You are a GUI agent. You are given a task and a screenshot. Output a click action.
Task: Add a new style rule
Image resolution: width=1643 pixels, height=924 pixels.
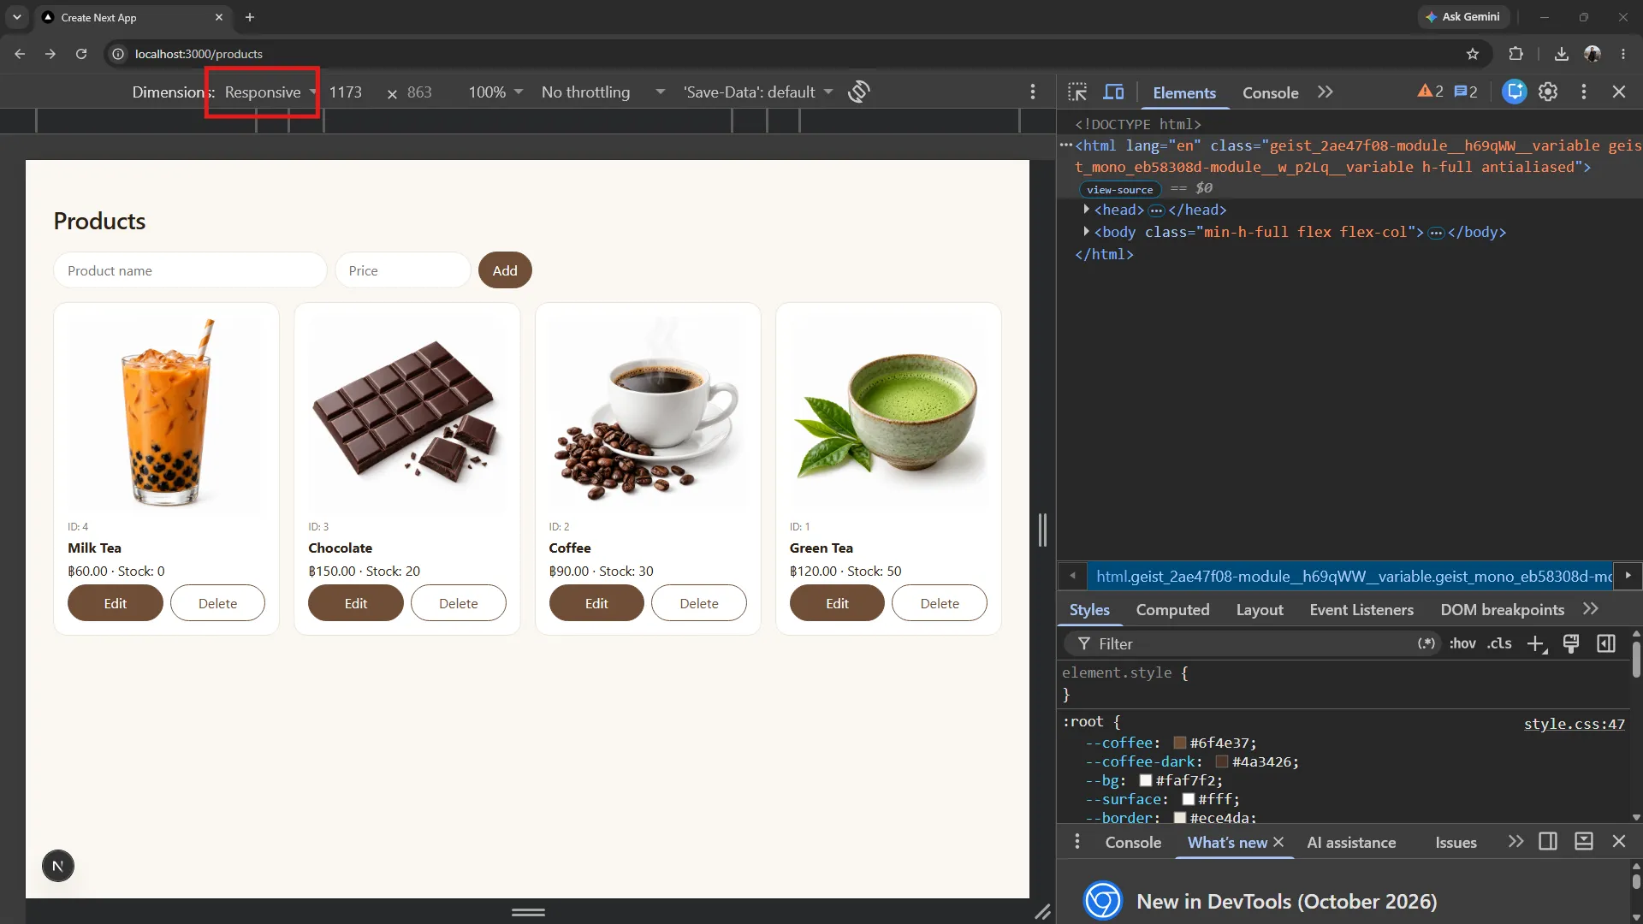pos(1537,644)
